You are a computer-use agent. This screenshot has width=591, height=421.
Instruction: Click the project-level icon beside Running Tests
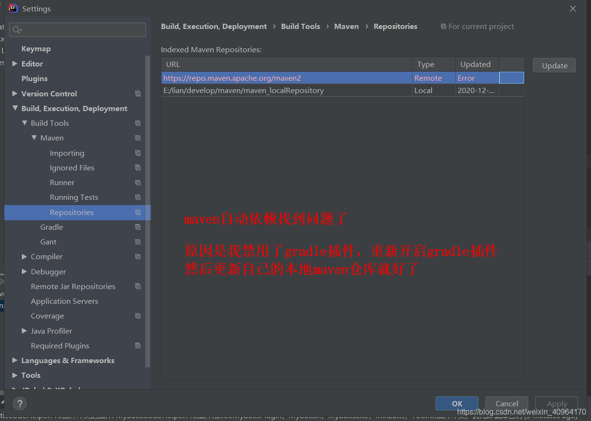pos(138,197)
